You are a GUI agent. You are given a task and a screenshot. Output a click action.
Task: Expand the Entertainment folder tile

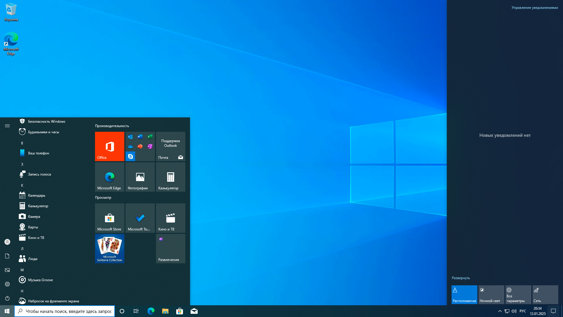(170, 248)
